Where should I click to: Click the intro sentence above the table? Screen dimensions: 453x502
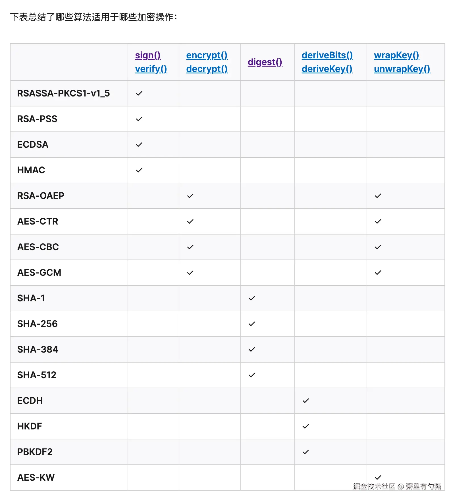click(93, 17)
